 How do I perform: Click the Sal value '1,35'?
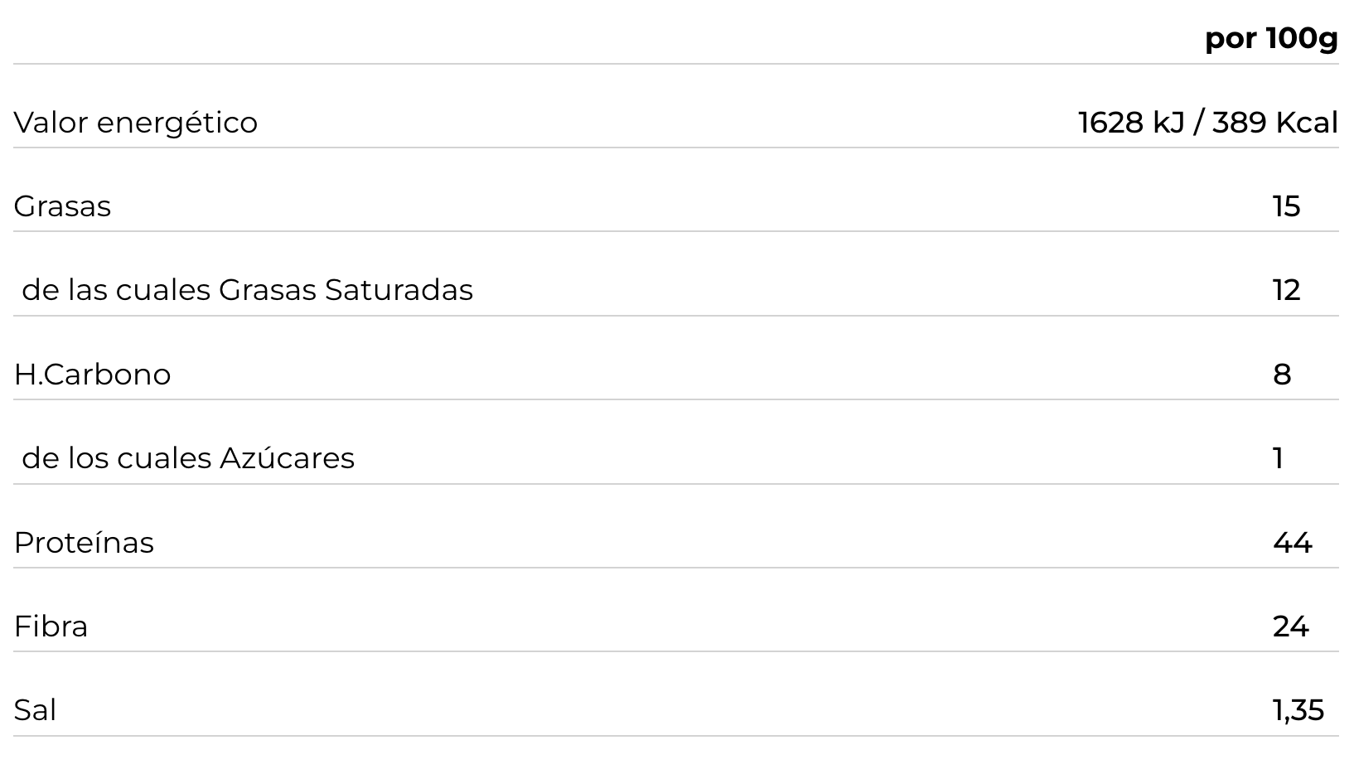tap(1298, 710)
